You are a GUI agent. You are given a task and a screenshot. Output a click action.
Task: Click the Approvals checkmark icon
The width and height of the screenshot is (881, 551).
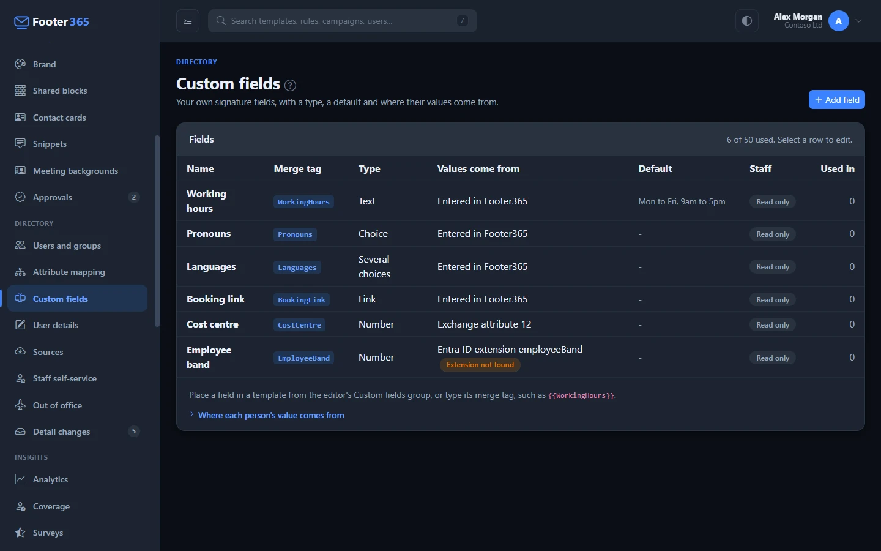tap(20, 197)
